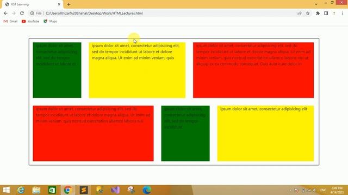The width and height of the screenshot is (348, 195).
Task: Open the Windows Start menu
Action: [x=7, y=190]
